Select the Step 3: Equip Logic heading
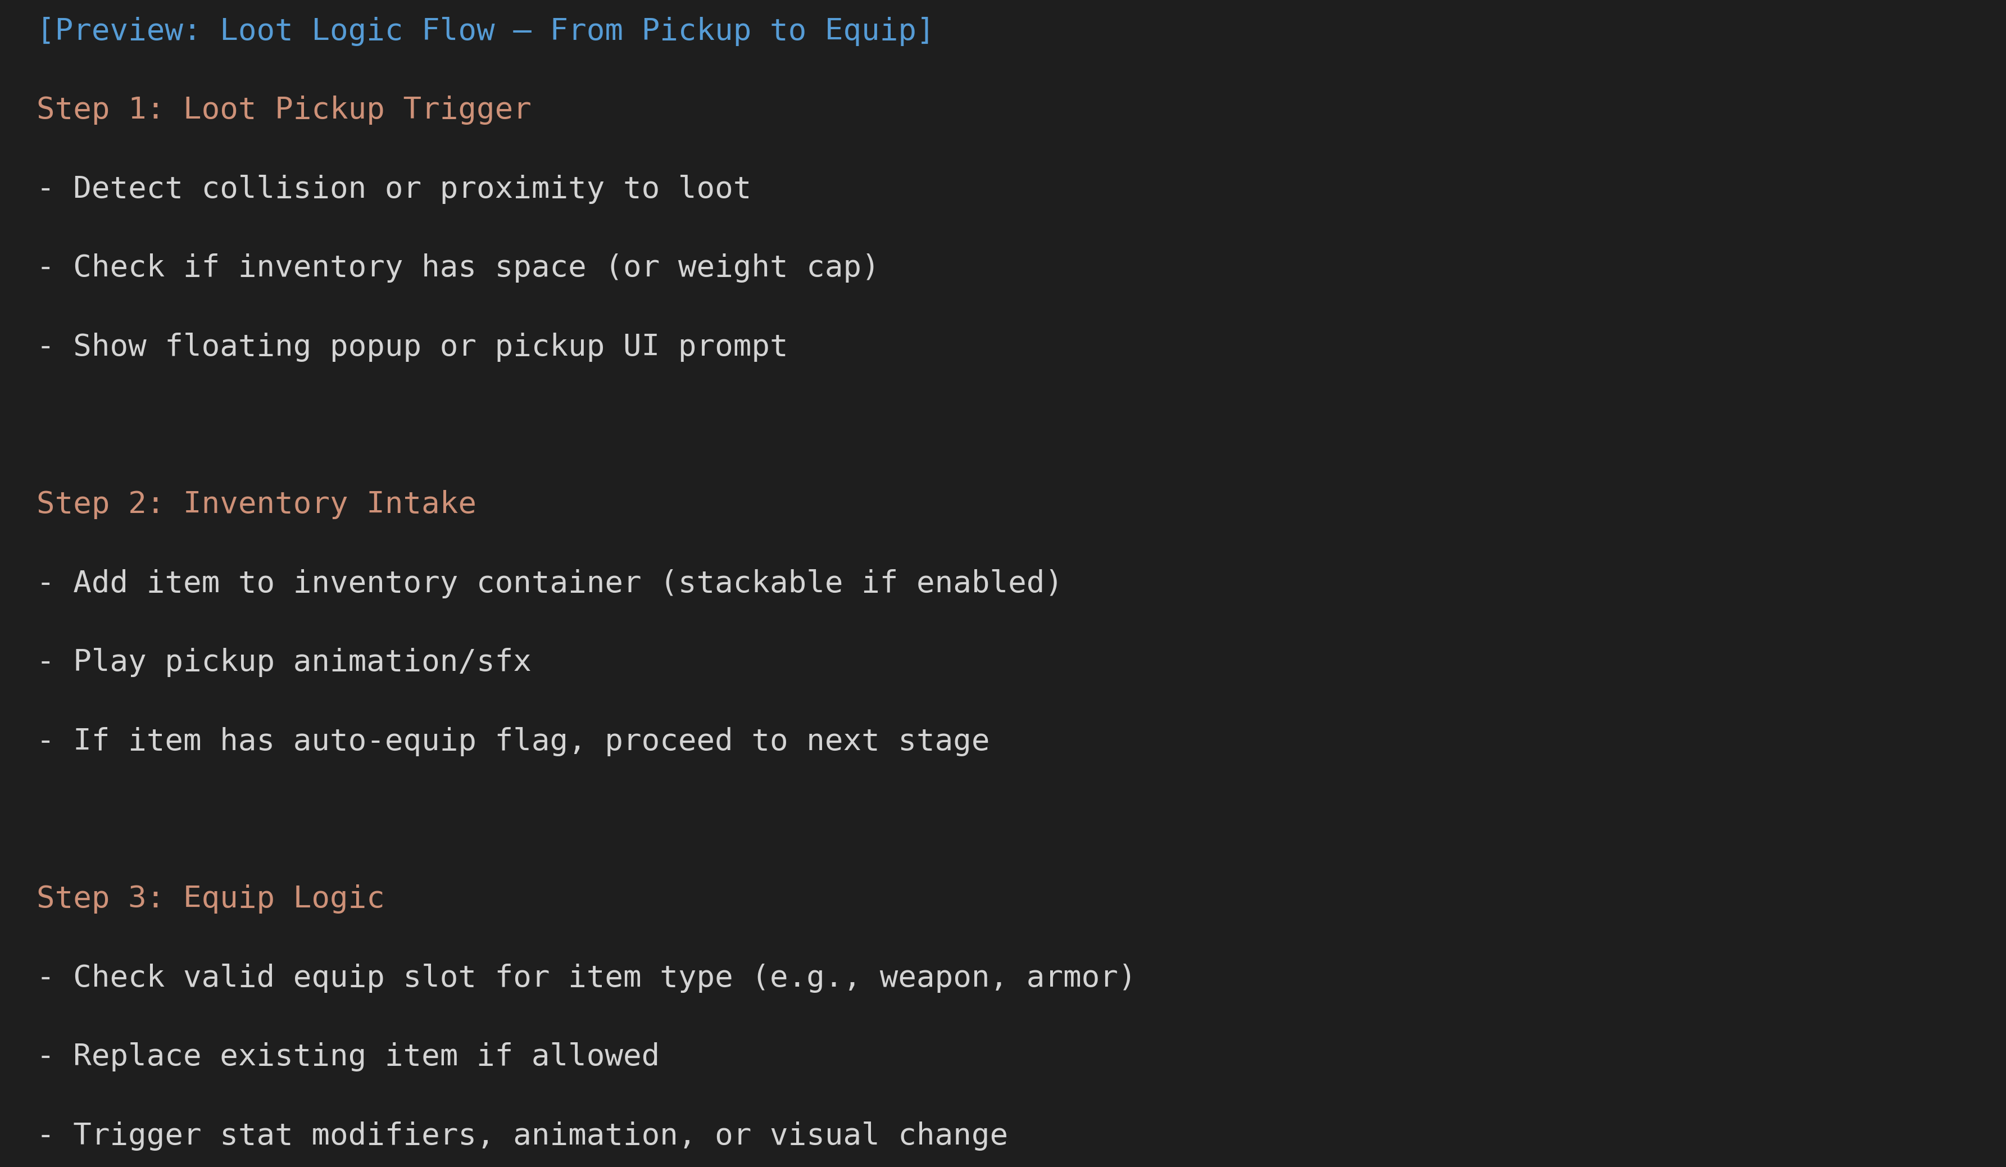Screen dimensions: 2006x1167 pyautogui.click(x=211, y=898)
